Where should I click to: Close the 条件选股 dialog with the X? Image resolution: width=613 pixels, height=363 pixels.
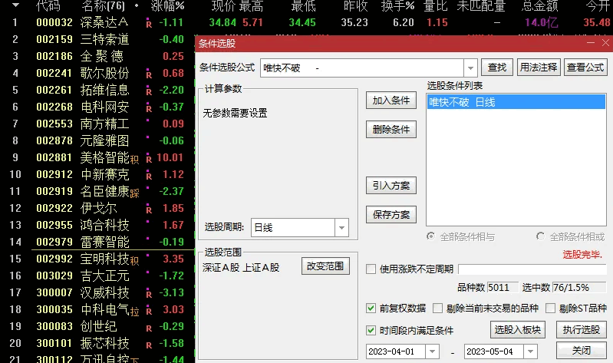click(x=605, y=43)
